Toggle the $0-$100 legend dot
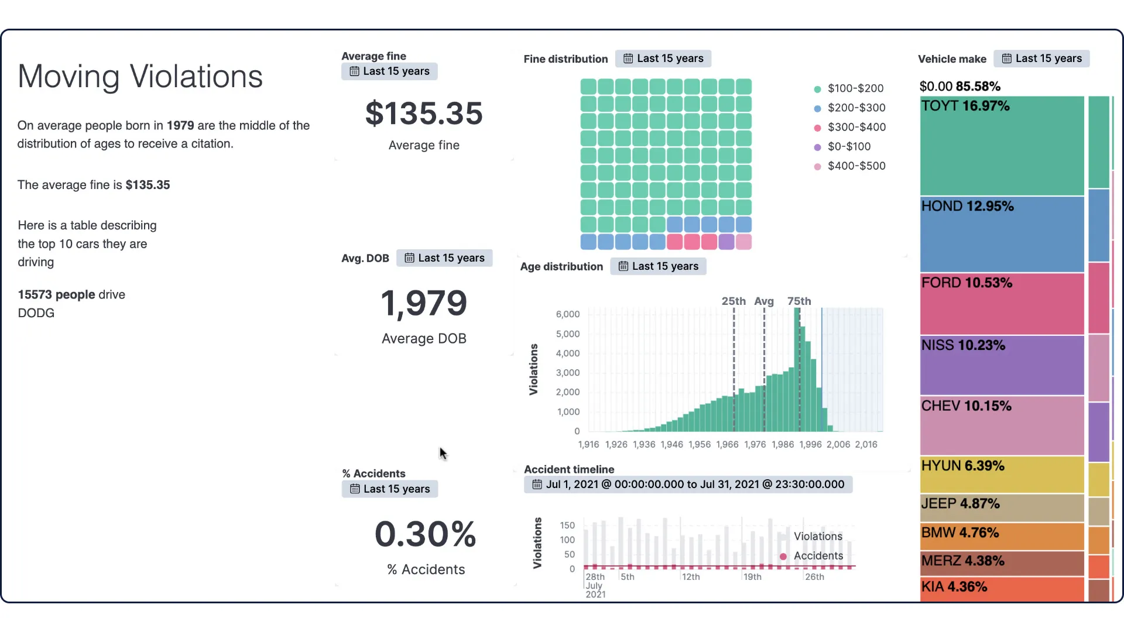Viewport: 1124px width, 632px height. pyautogui.click(x=818, y=147)
